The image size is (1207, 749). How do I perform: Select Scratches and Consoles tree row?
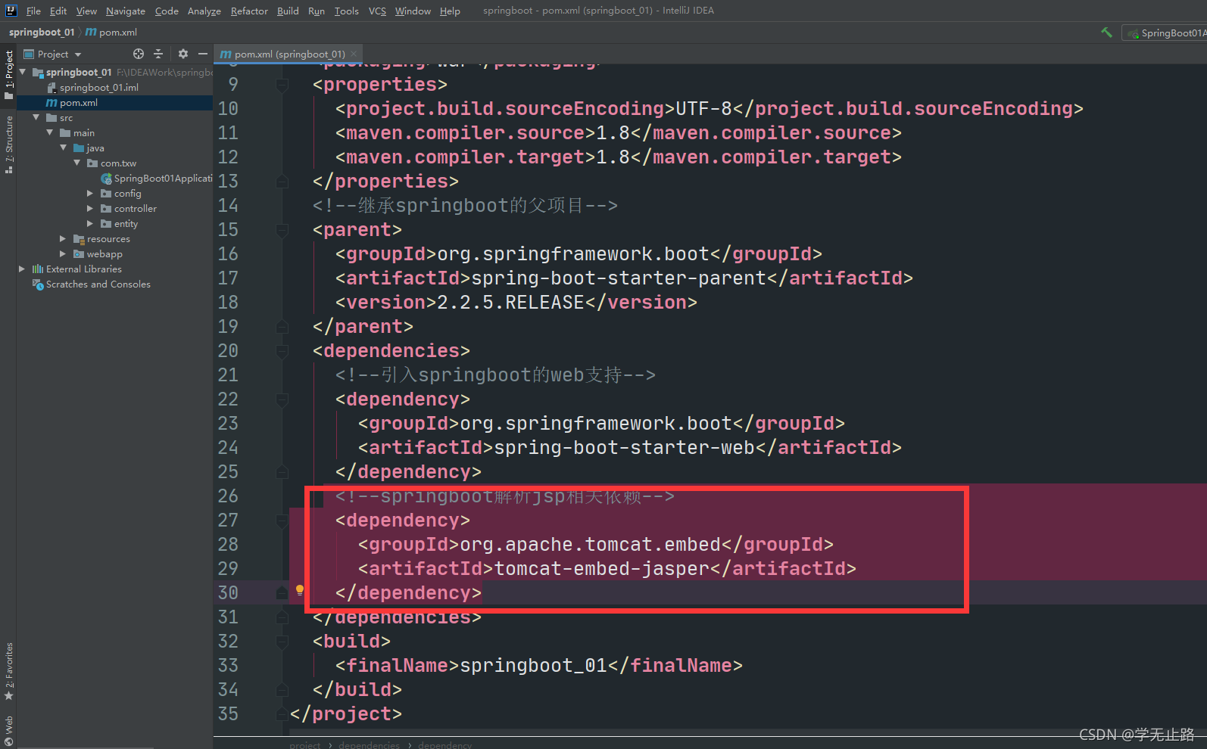pos(114,284)
